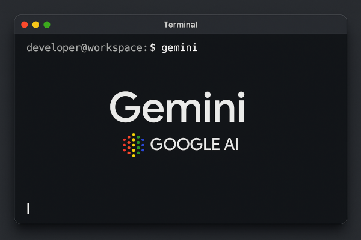Image resolution: width=361 pixels, height=240 pixels.
Task: Click the desktop background outside the Terminal
Action: tap(180, 233)
